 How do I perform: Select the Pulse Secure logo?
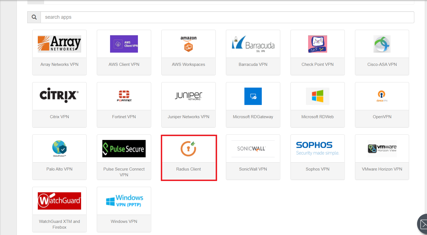(124, 148)
